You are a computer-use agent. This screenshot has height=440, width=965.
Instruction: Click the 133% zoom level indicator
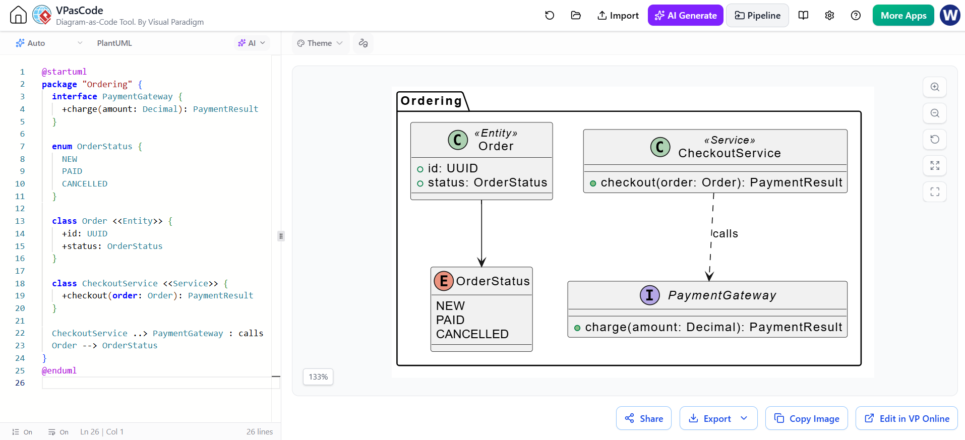click(x=318, y=377)
